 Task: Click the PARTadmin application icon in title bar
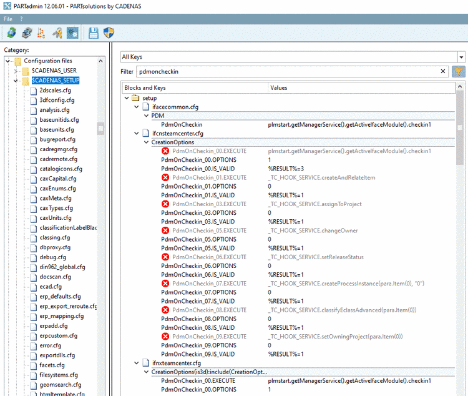[x=7, y=6]
